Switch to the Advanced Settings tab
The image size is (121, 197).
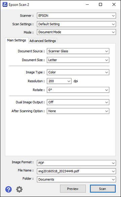click(x=43, y=41)
